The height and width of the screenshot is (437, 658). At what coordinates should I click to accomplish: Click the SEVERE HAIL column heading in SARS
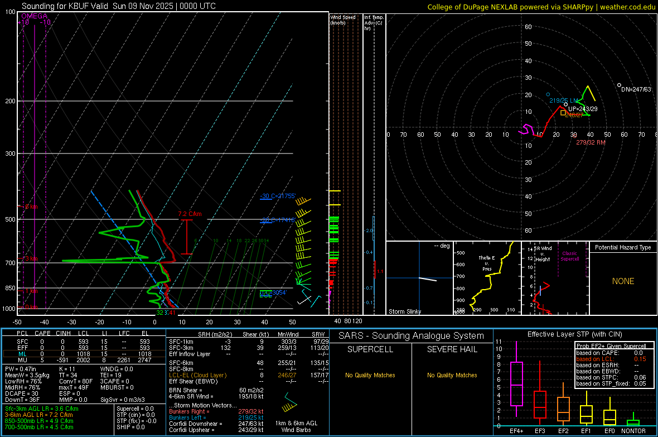[x=452, y=349]
